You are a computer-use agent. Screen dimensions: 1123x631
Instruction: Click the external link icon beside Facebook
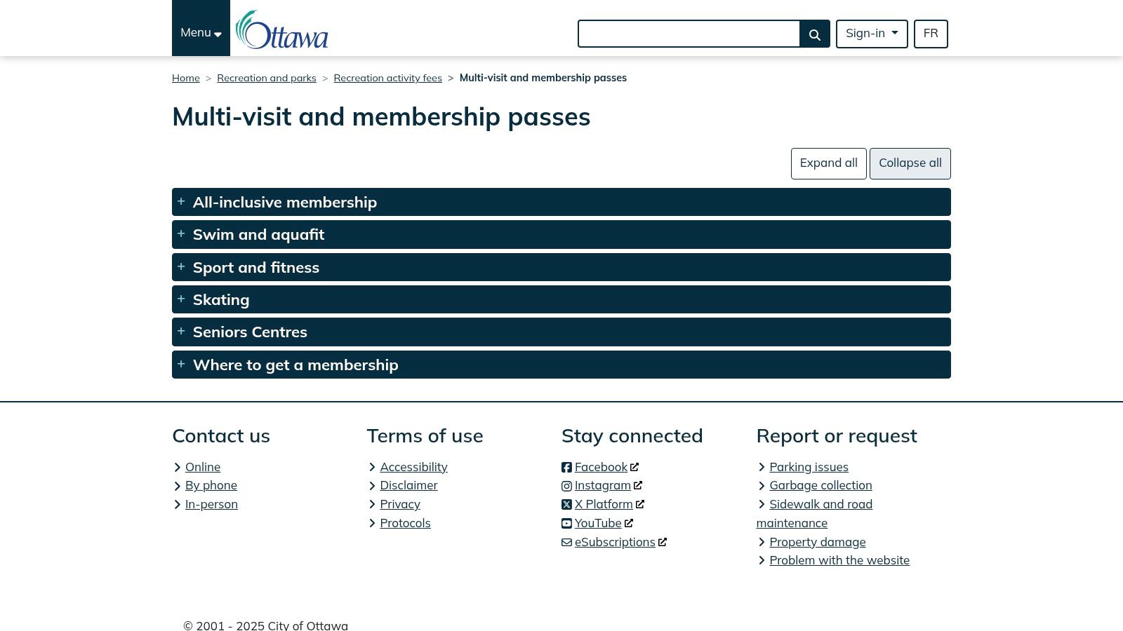tap(634, 466)
